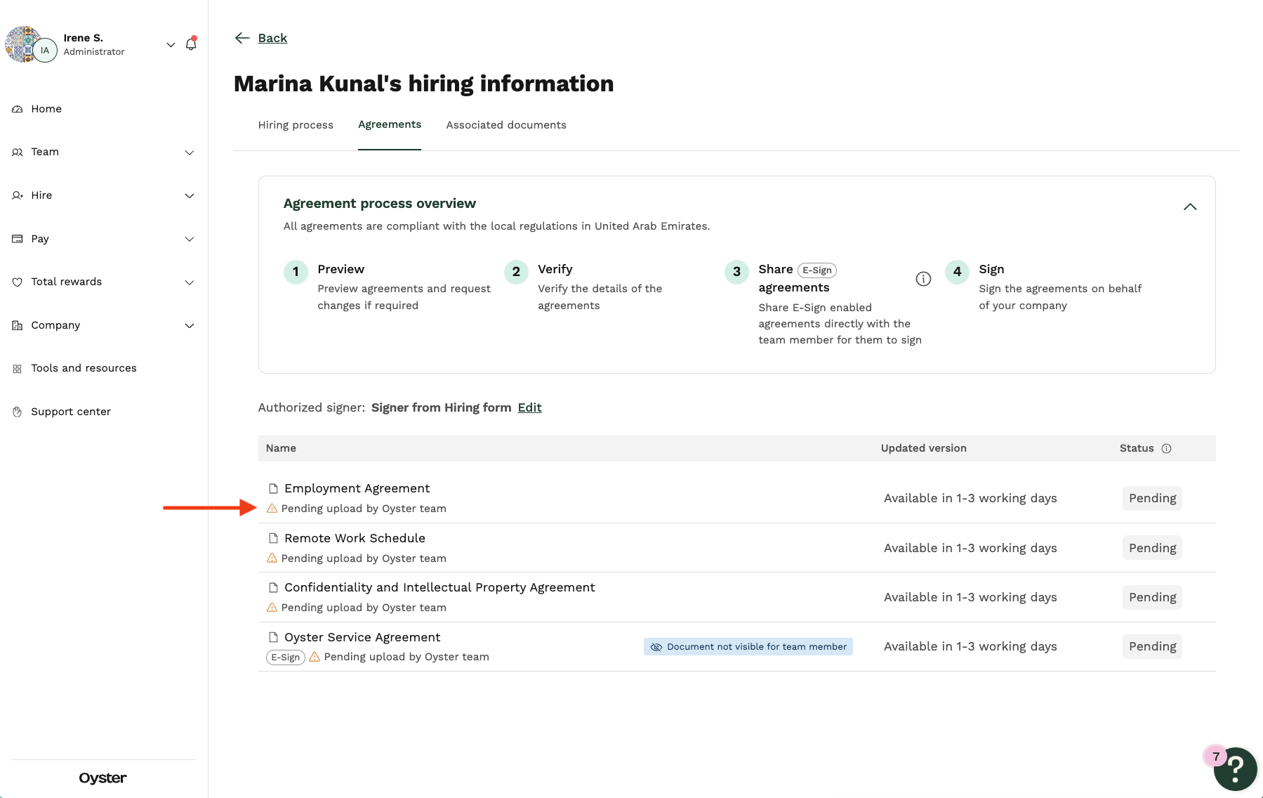The image size is (1263, 798).
Task: Click the Pay card icon
Action: [18, 239]
